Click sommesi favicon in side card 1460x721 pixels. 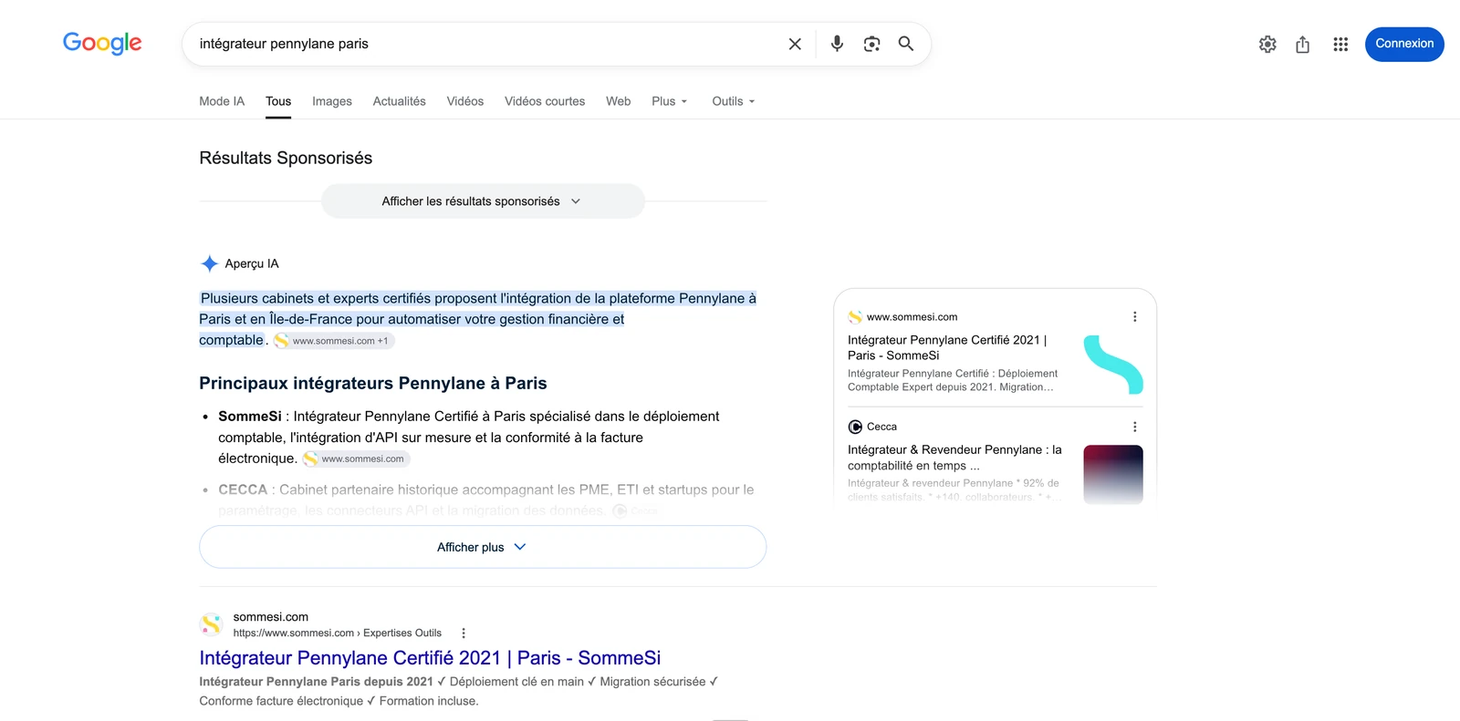click(855, 317)
